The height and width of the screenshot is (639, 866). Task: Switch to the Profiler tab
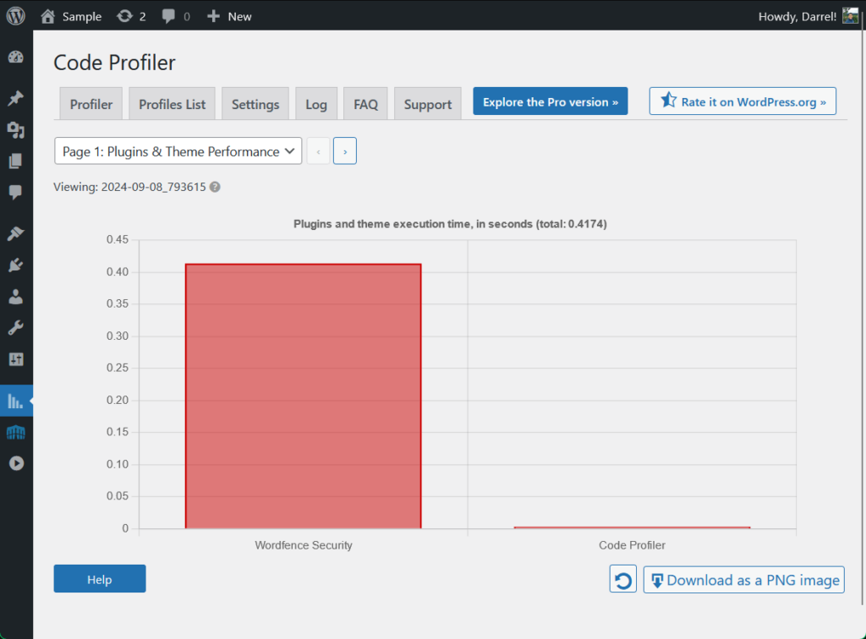tap(91, 104)
